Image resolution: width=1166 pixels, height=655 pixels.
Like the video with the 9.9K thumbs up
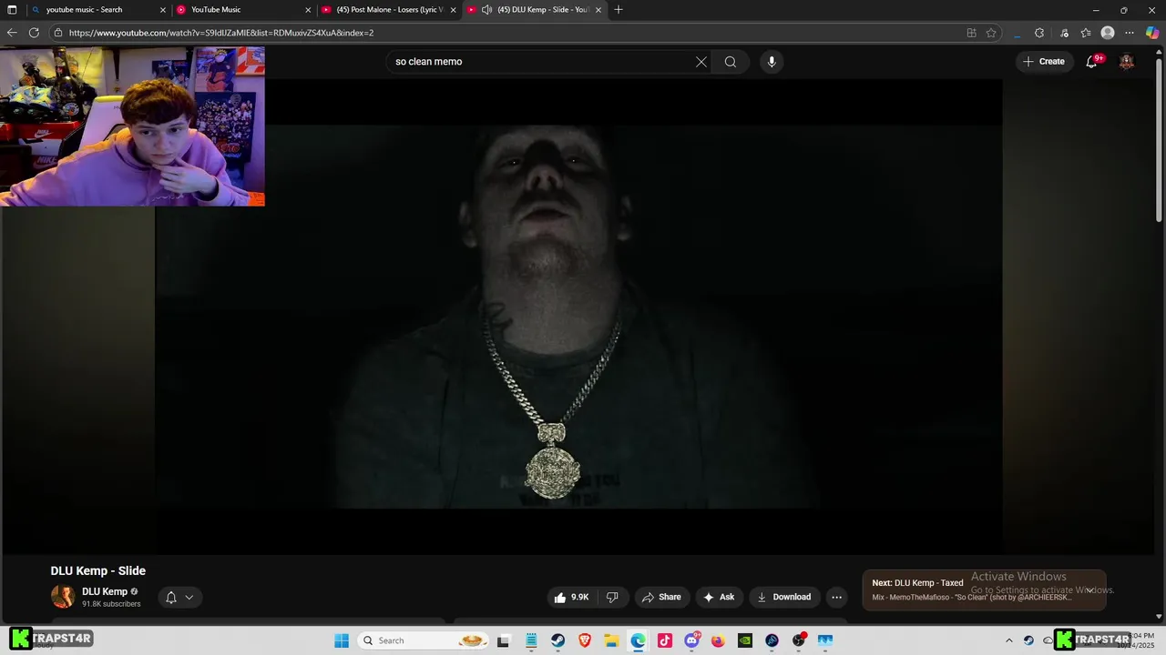[x=571, y=597]
